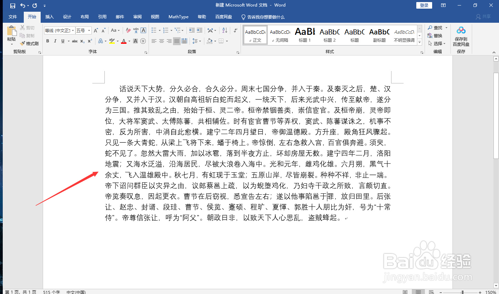
Task: Toggle character shading (gray A)
Action: pos(135,41)
